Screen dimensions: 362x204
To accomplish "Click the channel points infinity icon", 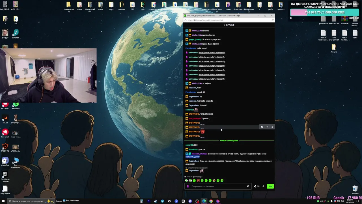I will click(x=257, y=186).
